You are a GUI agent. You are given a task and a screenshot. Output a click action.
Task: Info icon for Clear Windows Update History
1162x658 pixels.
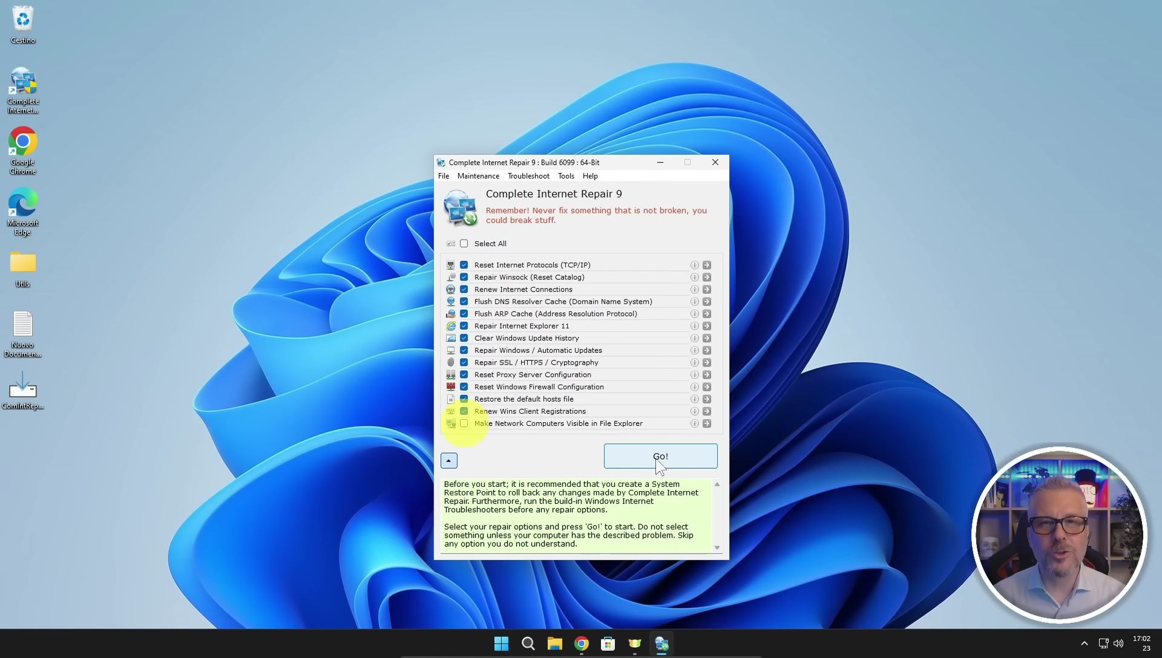coord(694,338)
